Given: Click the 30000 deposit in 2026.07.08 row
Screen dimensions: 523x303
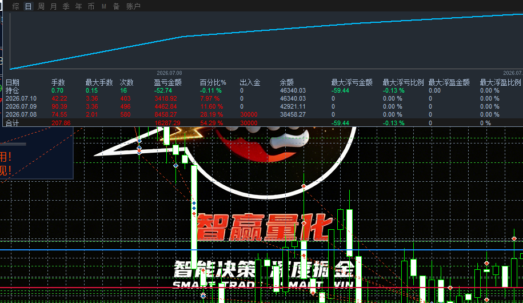Looking at the screenshot, I should pyautogui.click(x=249, y=114).
